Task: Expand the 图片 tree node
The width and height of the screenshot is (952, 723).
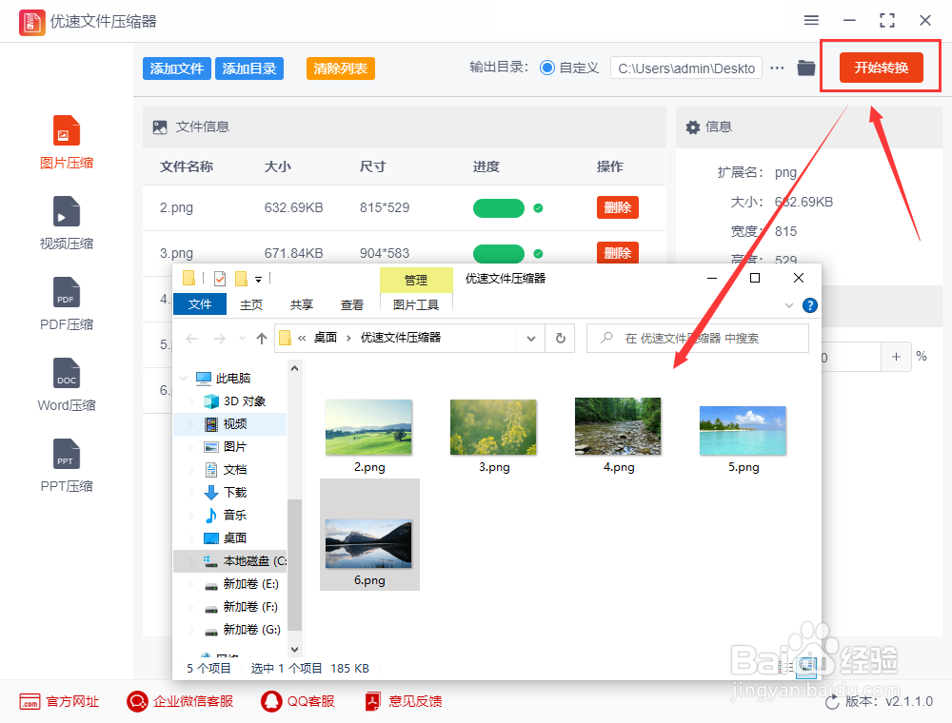Action: pyautogui.click(x=190, y=447)
